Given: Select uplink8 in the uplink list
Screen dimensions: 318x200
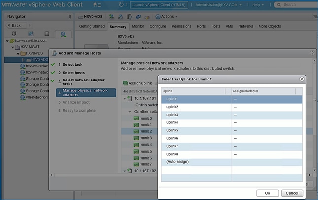Looking at the screenshot, I should pyautogui.click(x=232, y=154).
